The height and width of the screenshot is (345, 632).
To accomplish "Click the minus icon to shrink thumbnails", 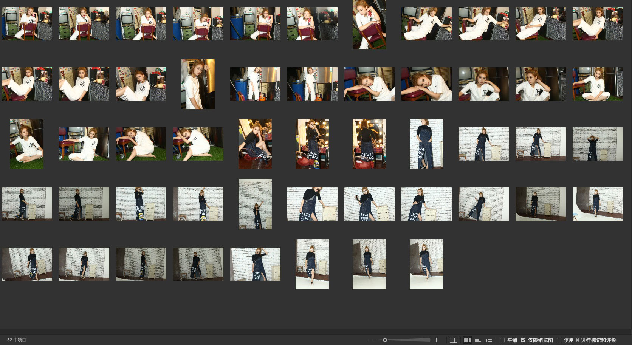I will (x=370, y=340).
